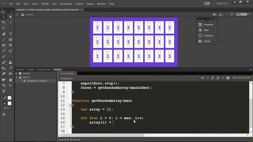Select the Paint Bucket tool
This screenshot has height=142, width=253.
tap(11, 63)
